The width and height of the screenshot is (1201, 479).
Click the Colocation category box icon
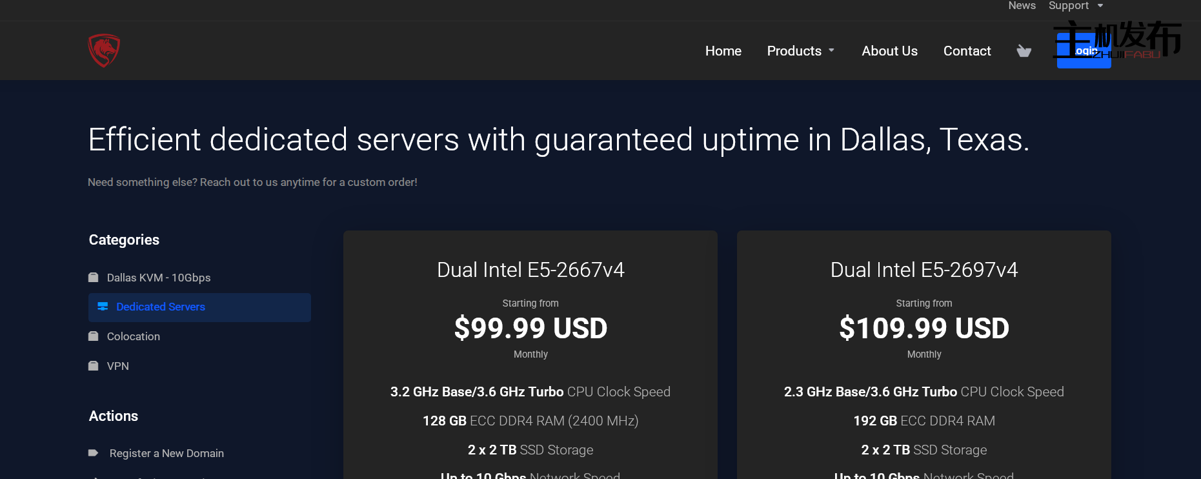pos(94,336)
